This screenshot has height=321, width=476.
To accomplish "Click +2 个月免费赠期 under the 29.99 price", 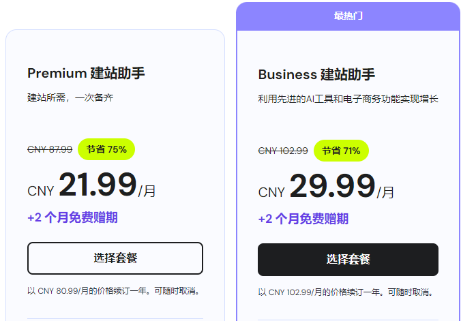I will point(303,219).
